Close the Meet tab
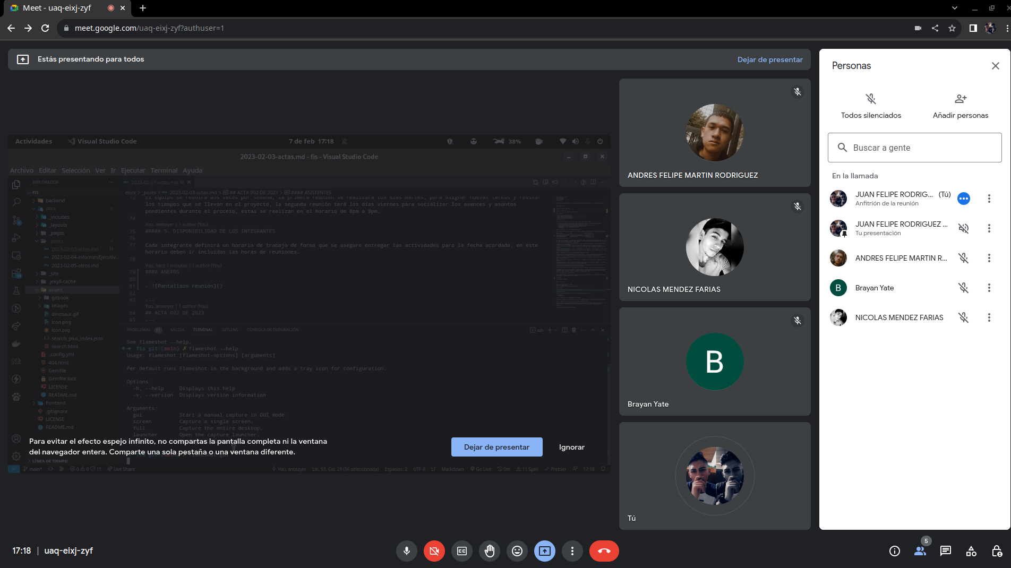1011x568 pixels. [x=123, y=8]
